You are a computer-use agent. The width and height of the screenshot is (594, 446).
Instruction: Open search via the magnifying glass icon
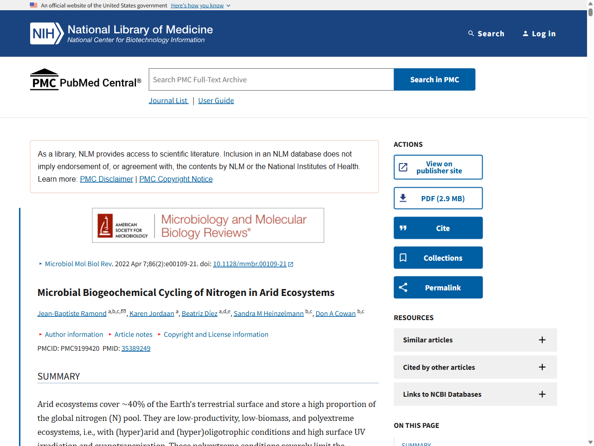pos(470,33)
